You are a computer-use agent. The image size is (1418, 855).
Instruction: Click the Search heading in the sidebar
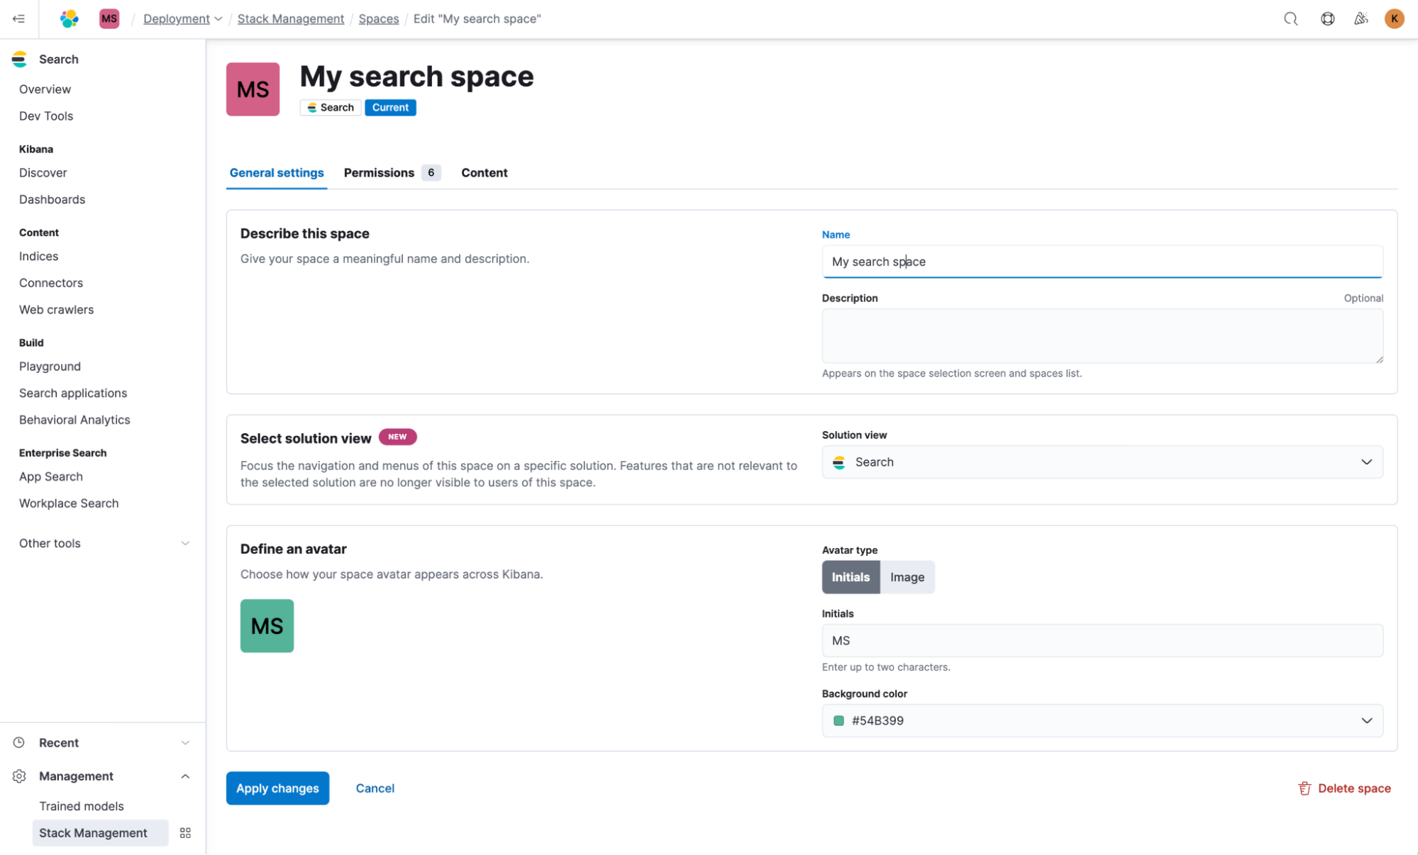tap(58, 60)
